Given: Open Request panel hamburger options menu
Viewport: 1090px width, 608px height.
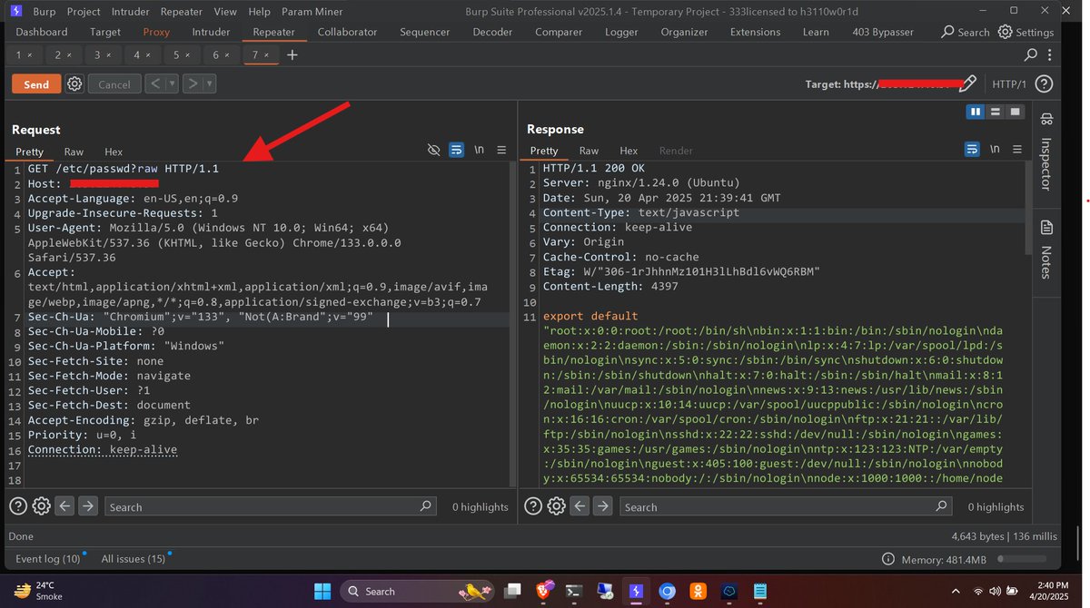Looking at the screenshot, I should tap(501, 150).
